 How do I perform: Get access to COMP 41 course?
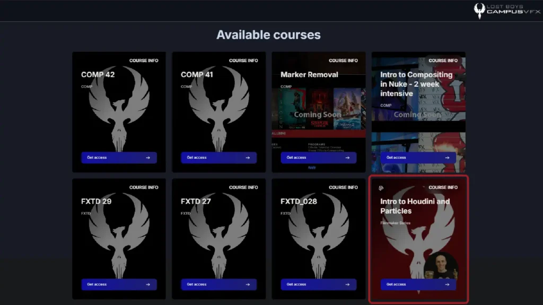[x=219, y=158]
